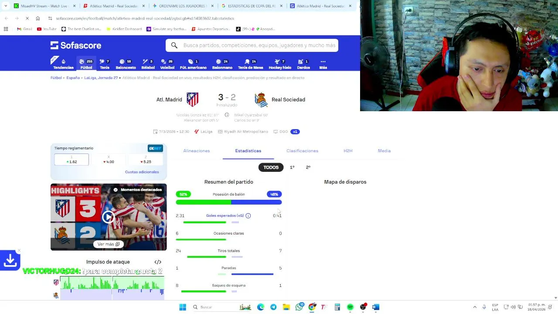Open the xG info tooltip icon
This screenshot has width=558, height=314.
[x=248, y=215]
